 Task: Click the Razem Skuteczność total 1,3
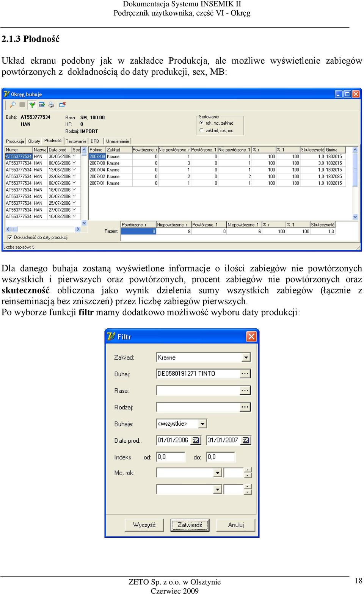point(322,231)
